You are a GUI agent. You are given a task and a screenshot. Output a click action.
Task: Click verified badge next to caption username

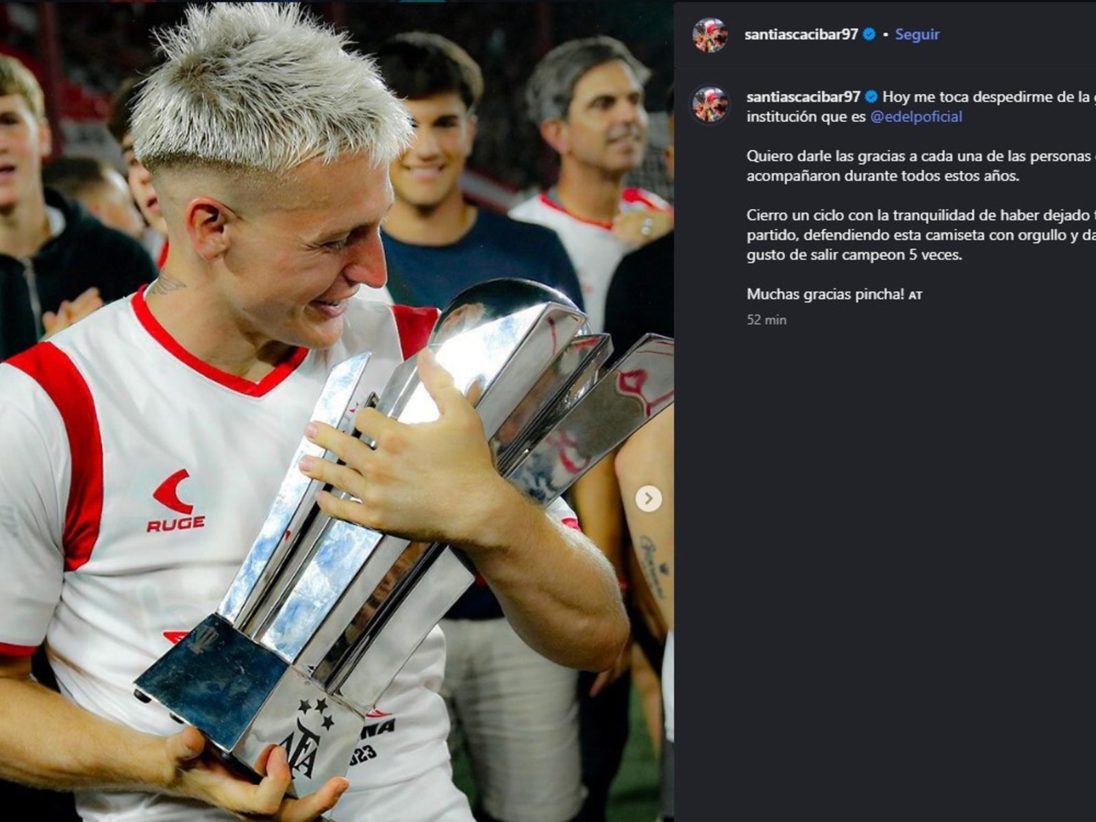[871, 97]
